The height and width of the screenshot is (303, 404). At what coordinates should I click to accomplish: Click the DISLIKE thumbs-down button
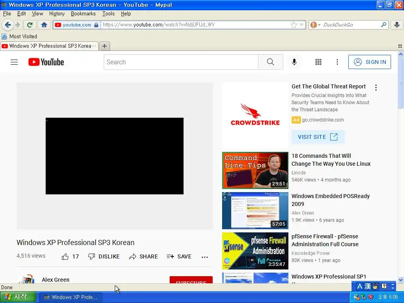(104, 256)
